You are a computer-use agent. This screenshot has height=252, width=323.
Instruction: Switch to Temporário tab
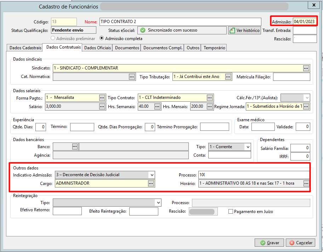[x=214, y=48]
